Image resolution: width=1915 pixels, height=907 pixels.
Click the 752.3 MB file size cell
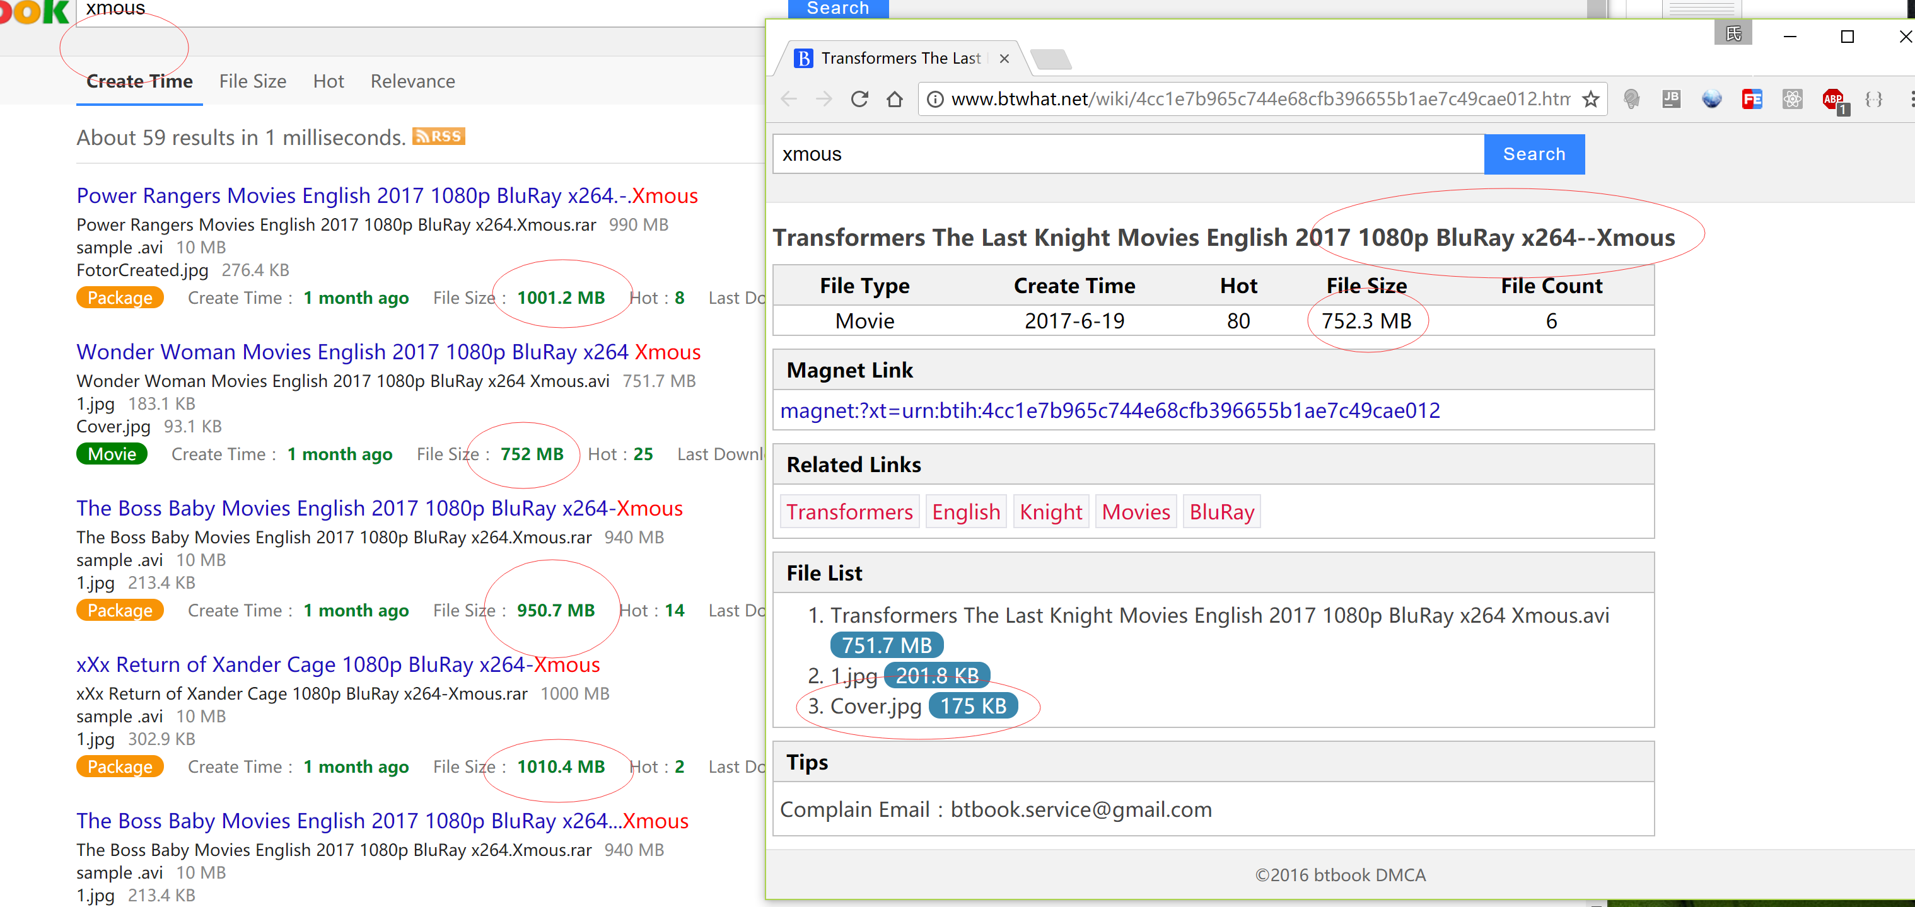pos(1366,321)
